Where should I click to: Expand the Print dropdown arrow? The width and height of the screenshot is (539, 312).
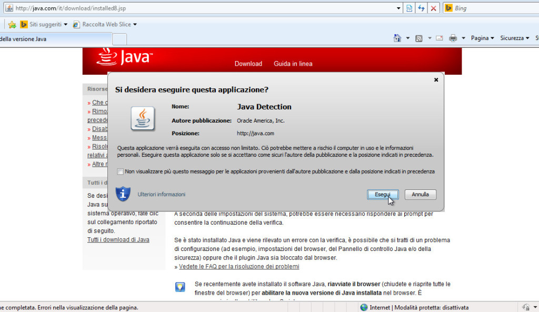pyautogui.click(x=463, y=38)
